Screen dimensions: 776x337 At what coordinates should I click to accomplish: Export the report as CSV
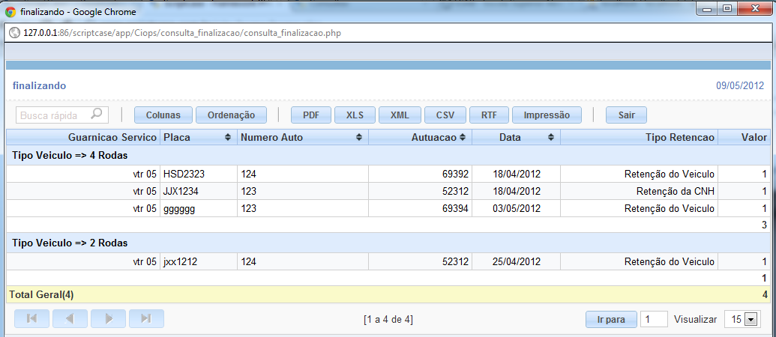[445, 115]
